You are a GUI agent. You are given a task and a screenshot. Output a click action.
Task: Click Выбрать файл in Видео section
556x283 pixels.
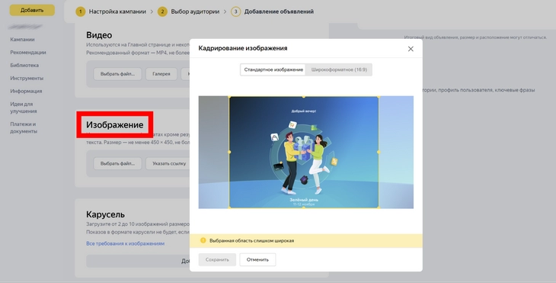coord(117,74)
